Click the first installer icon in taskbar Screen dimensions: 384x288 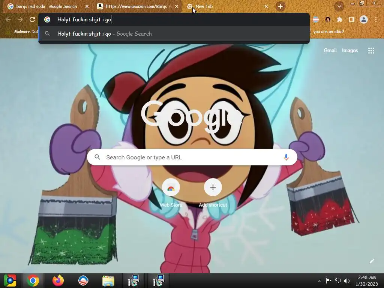pos(133,280)
